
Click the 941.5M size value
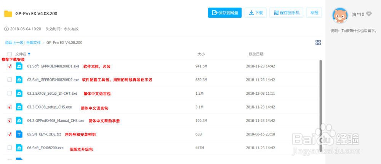pos(202,66)
